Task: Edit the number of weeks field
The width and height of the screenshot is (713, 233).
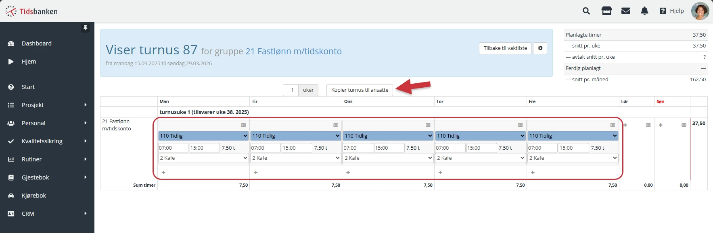Action: [291, 90]
